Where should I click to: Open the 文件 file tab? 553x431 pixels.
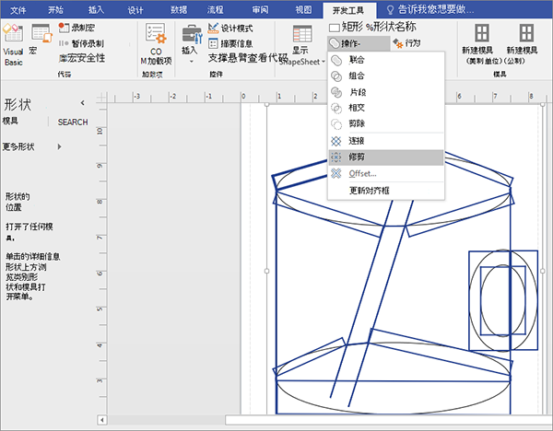point(18,8)
